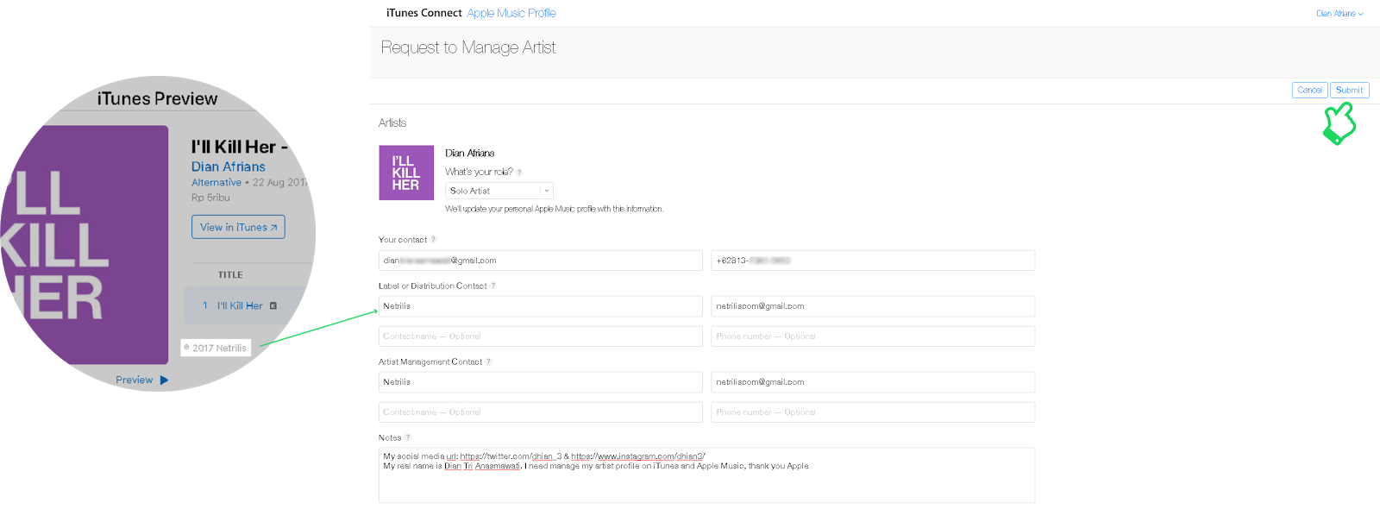The width and height of the screenshot is (1380, 509).
Task: Click the iTunes Connect title
Action: [424, 13]
